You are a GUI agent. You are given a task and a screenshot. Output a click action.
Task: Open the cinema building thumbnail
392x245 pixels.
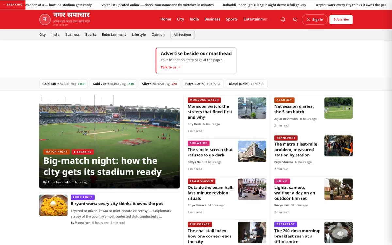[x=252, y=151]
